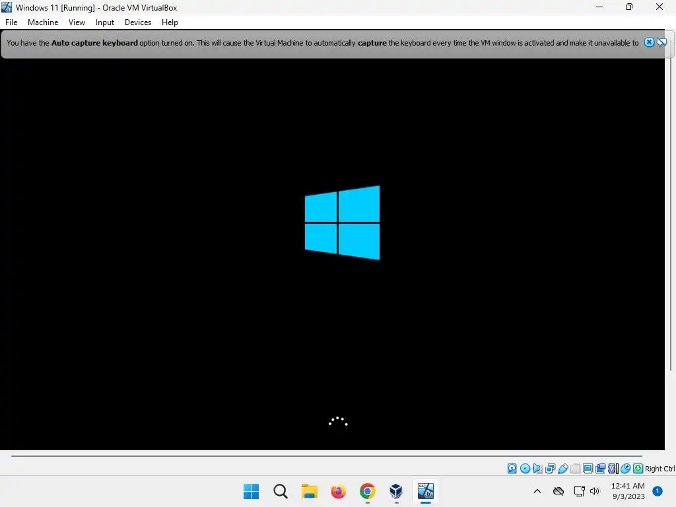
Task: Open the display status indicator
Action: tap(588, 469)
